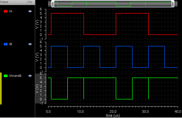Hide the /AnandB waveform with its eye icon
The width and height of the screenshot is (182, 118).
pos(30,75)
